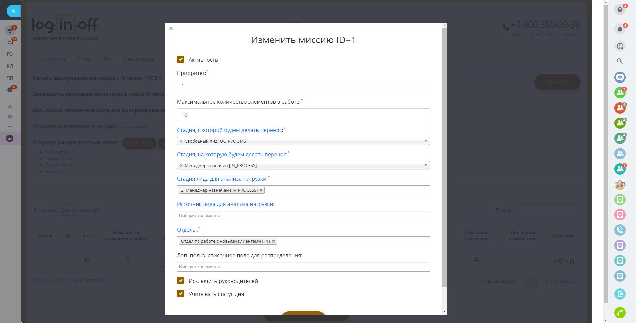Click the green phone call icon

tap(620, 312)
